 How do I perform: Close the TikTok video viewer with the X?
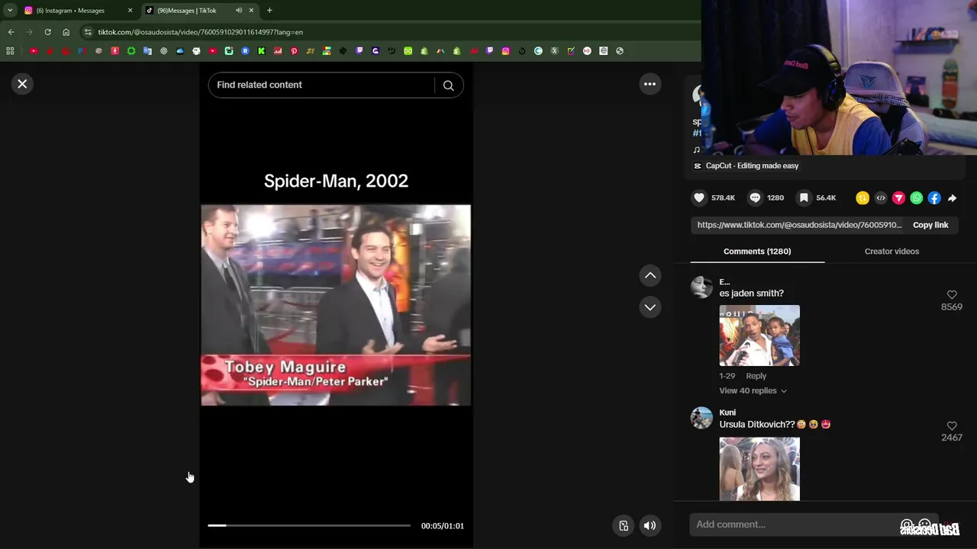click(x=22, y=84)
